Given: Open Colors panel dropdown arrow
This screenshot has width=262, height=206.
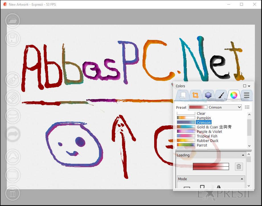Looking at the screenshot, I should coord(249,86).
